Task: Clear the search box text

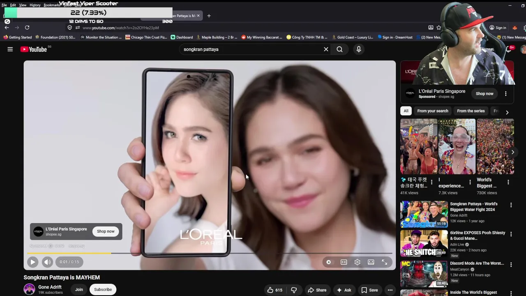Action: [x=326, y=49]
